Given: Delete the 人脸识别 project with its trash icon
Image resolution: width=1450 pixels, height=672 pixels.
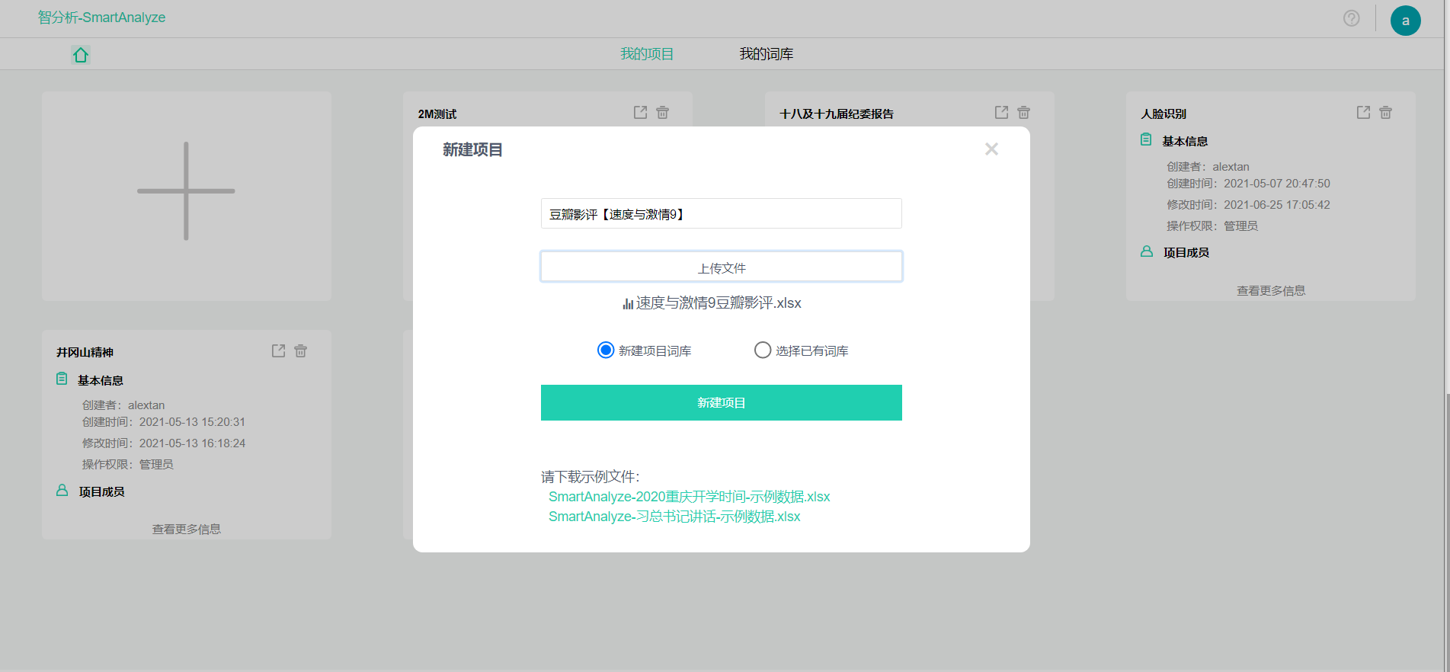Looking at the screenshot, I should pyautogui.click(x=1386, y=113).
